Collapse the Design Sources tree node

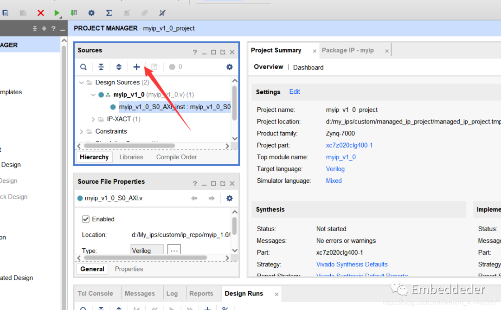(x=82, y=83)
